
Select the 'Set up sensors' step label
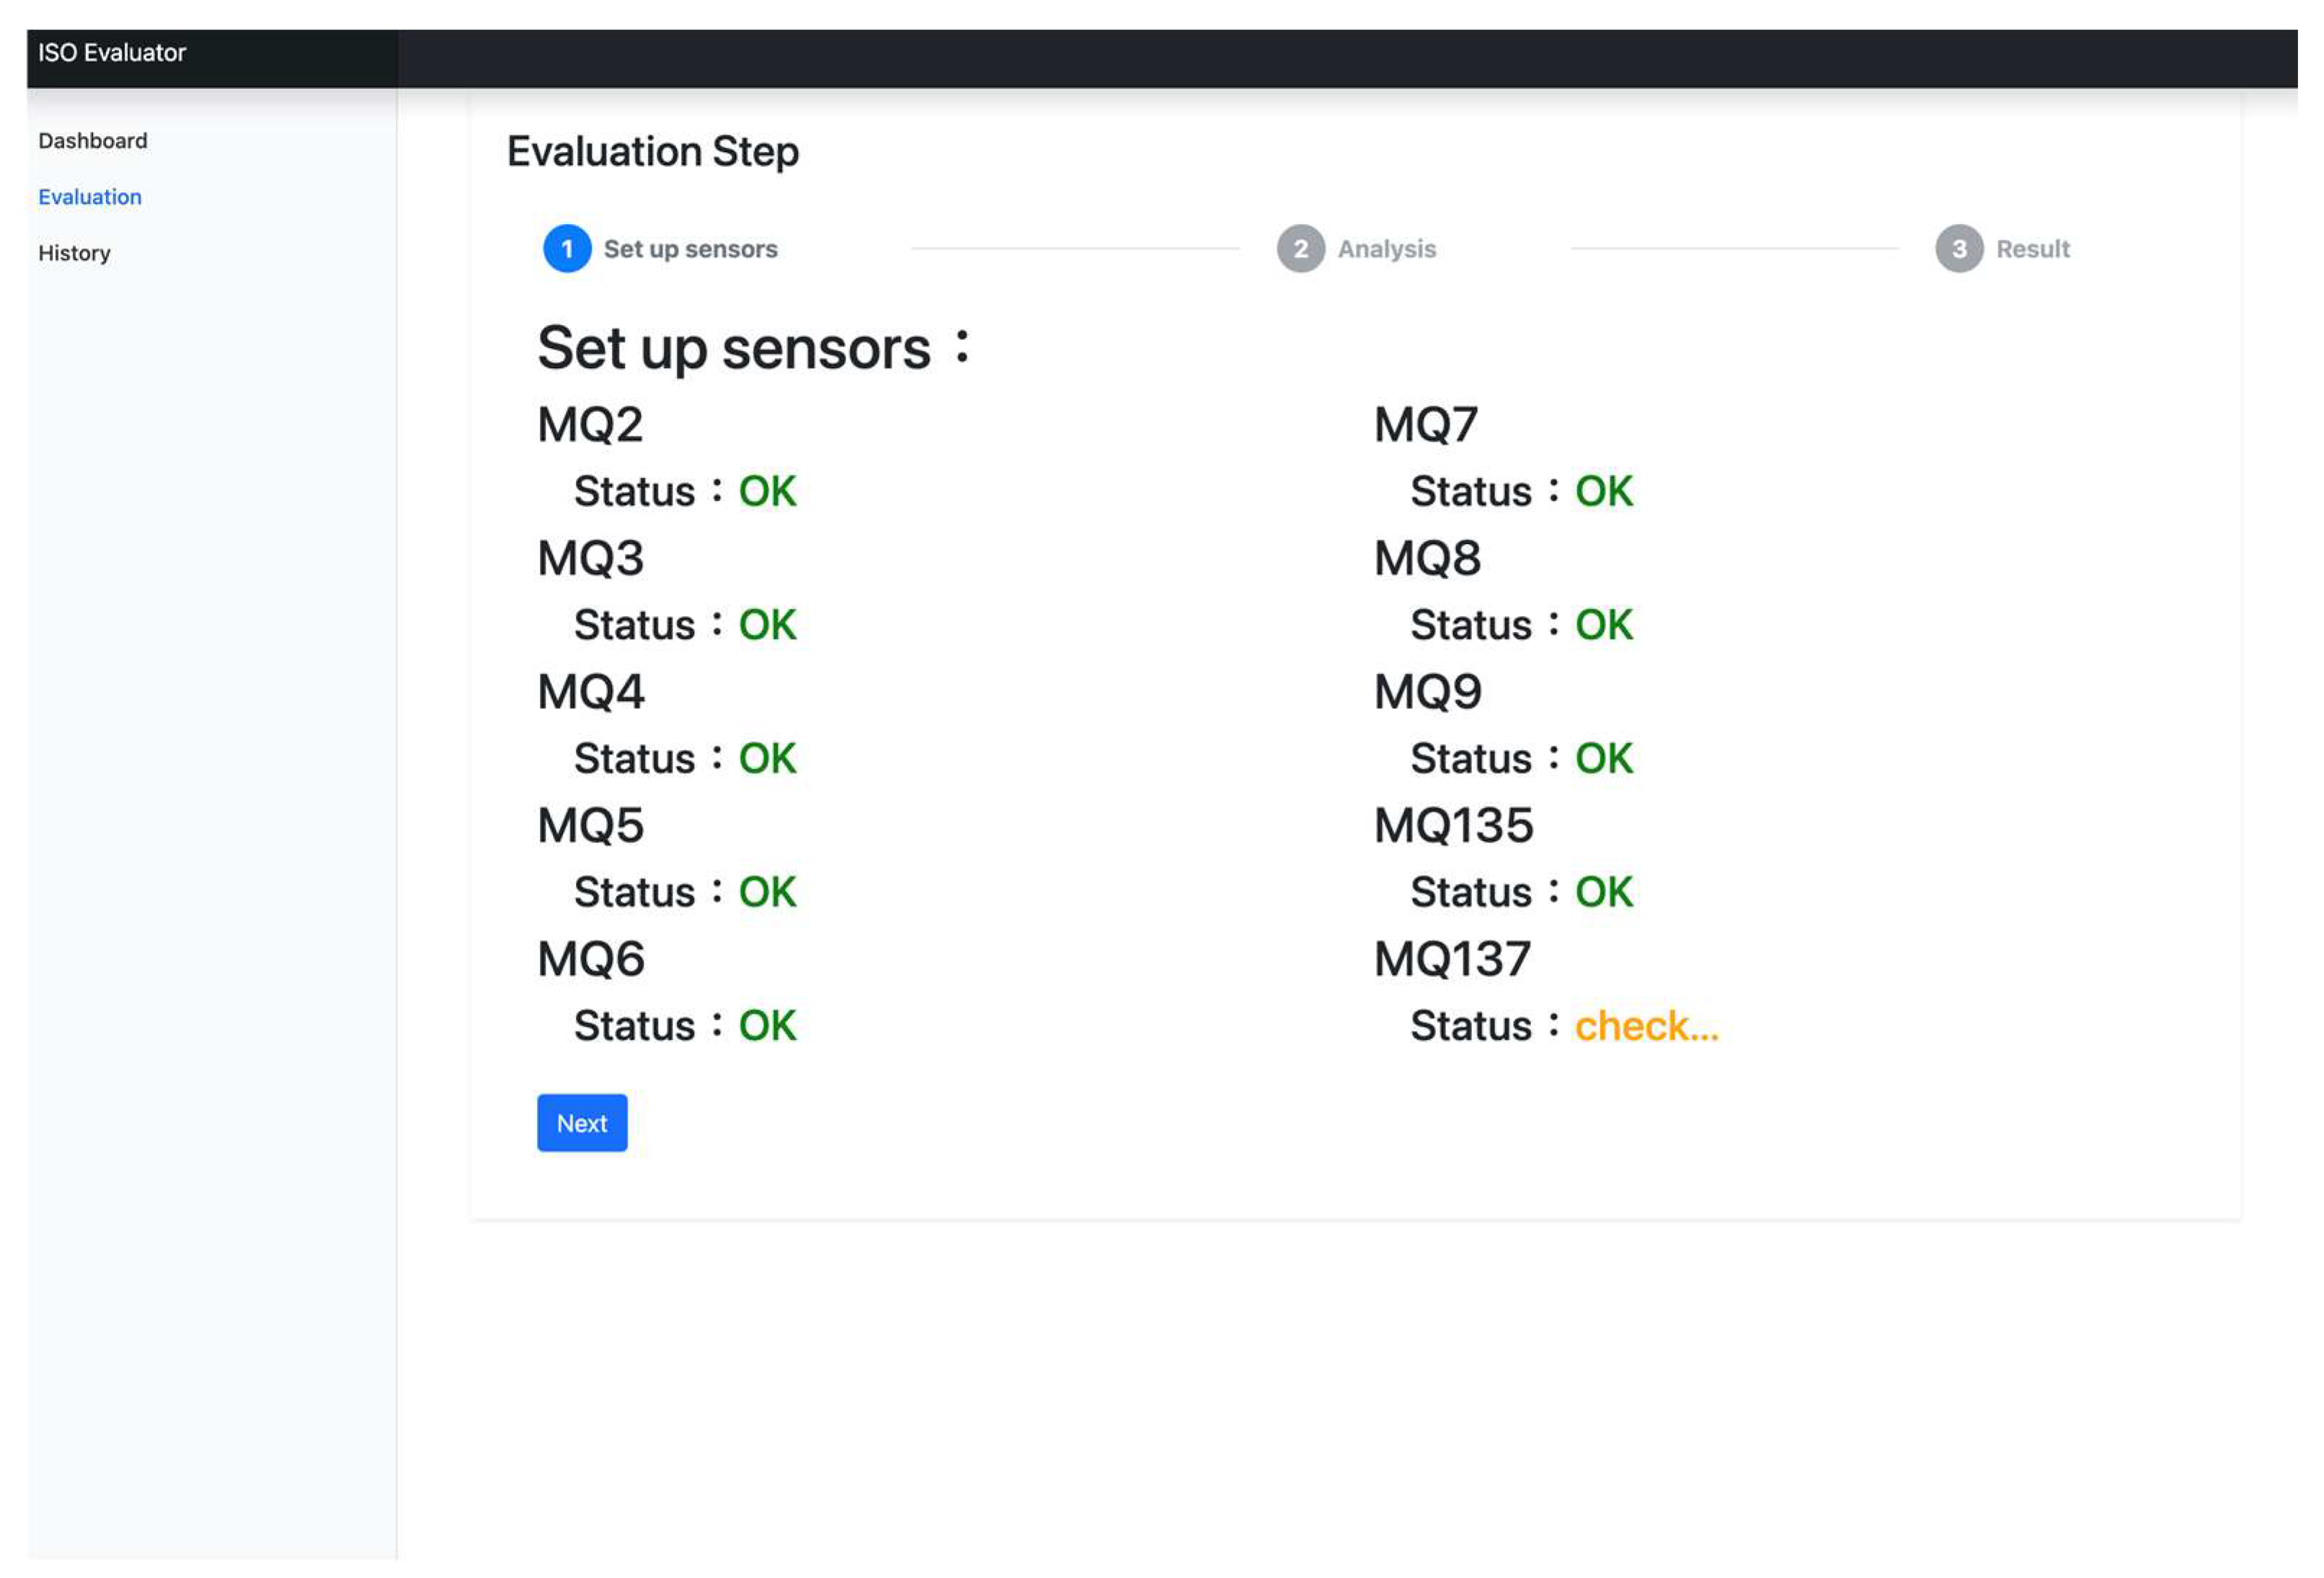click(690, 249)
